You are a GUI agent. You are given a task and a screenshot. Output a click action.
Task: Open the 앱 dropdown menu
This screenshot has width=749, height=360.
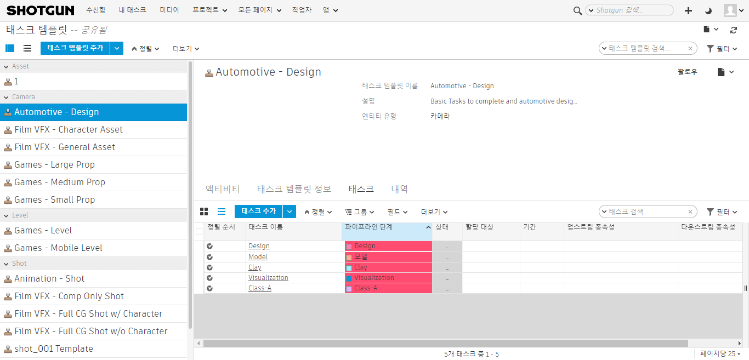330,10
